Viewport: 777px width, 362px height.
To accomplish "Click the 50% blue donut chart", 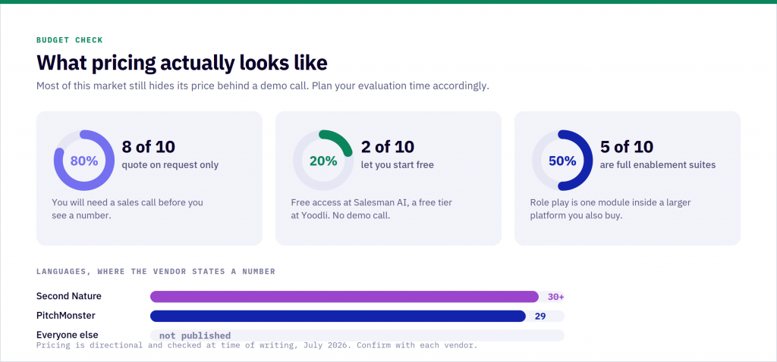I will point(562,161).
